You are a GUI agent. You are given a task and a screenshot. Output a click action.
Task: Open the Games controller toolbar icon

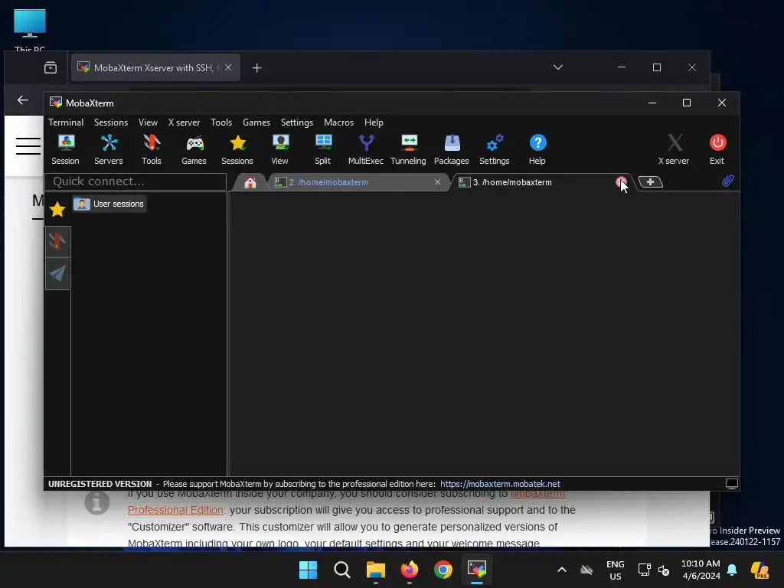[x=194, y=149]
